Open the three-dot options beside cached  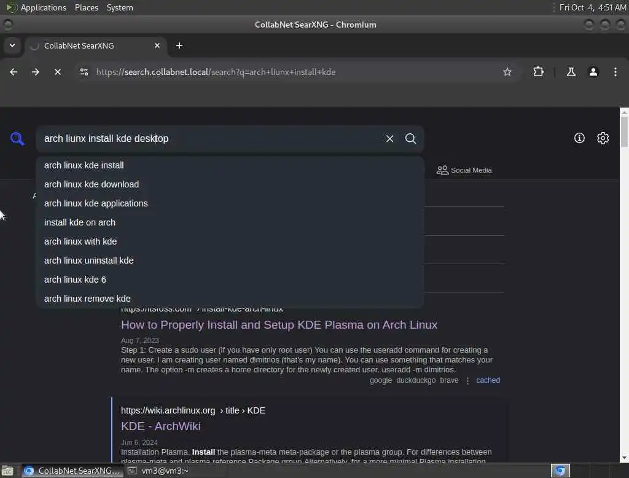pyautogui.click(x=467, y=380)
